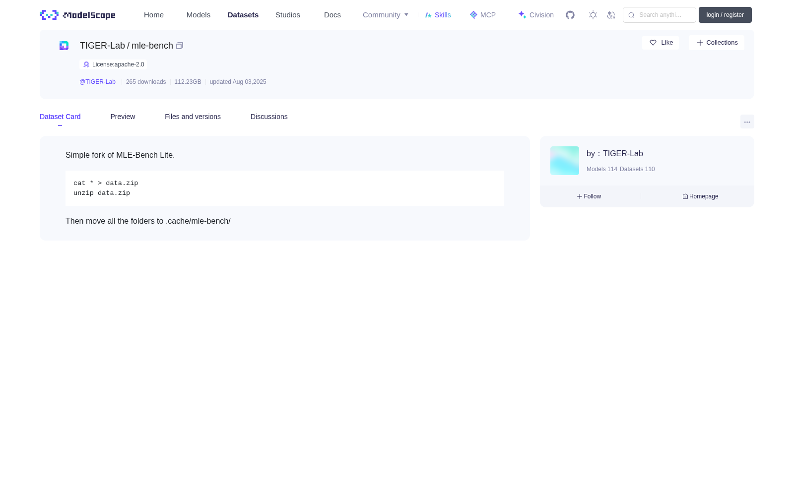Click the 'Datasets 110' count
Image resolution: width=794 pixels, height=496 pixels.
[637, 169]
